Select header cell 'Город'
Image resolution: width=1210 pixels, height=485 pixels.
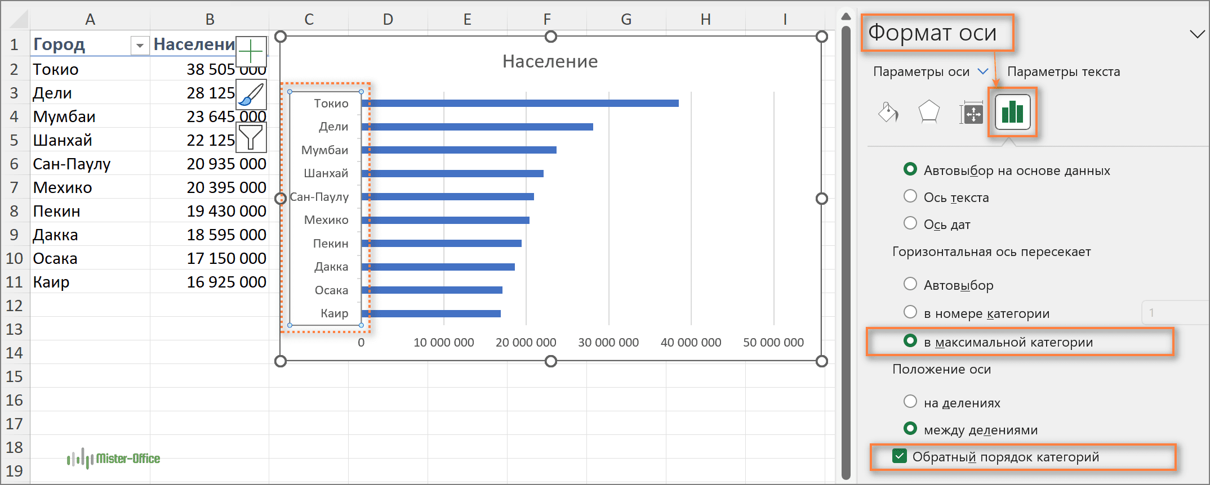(x=90, y=44)
